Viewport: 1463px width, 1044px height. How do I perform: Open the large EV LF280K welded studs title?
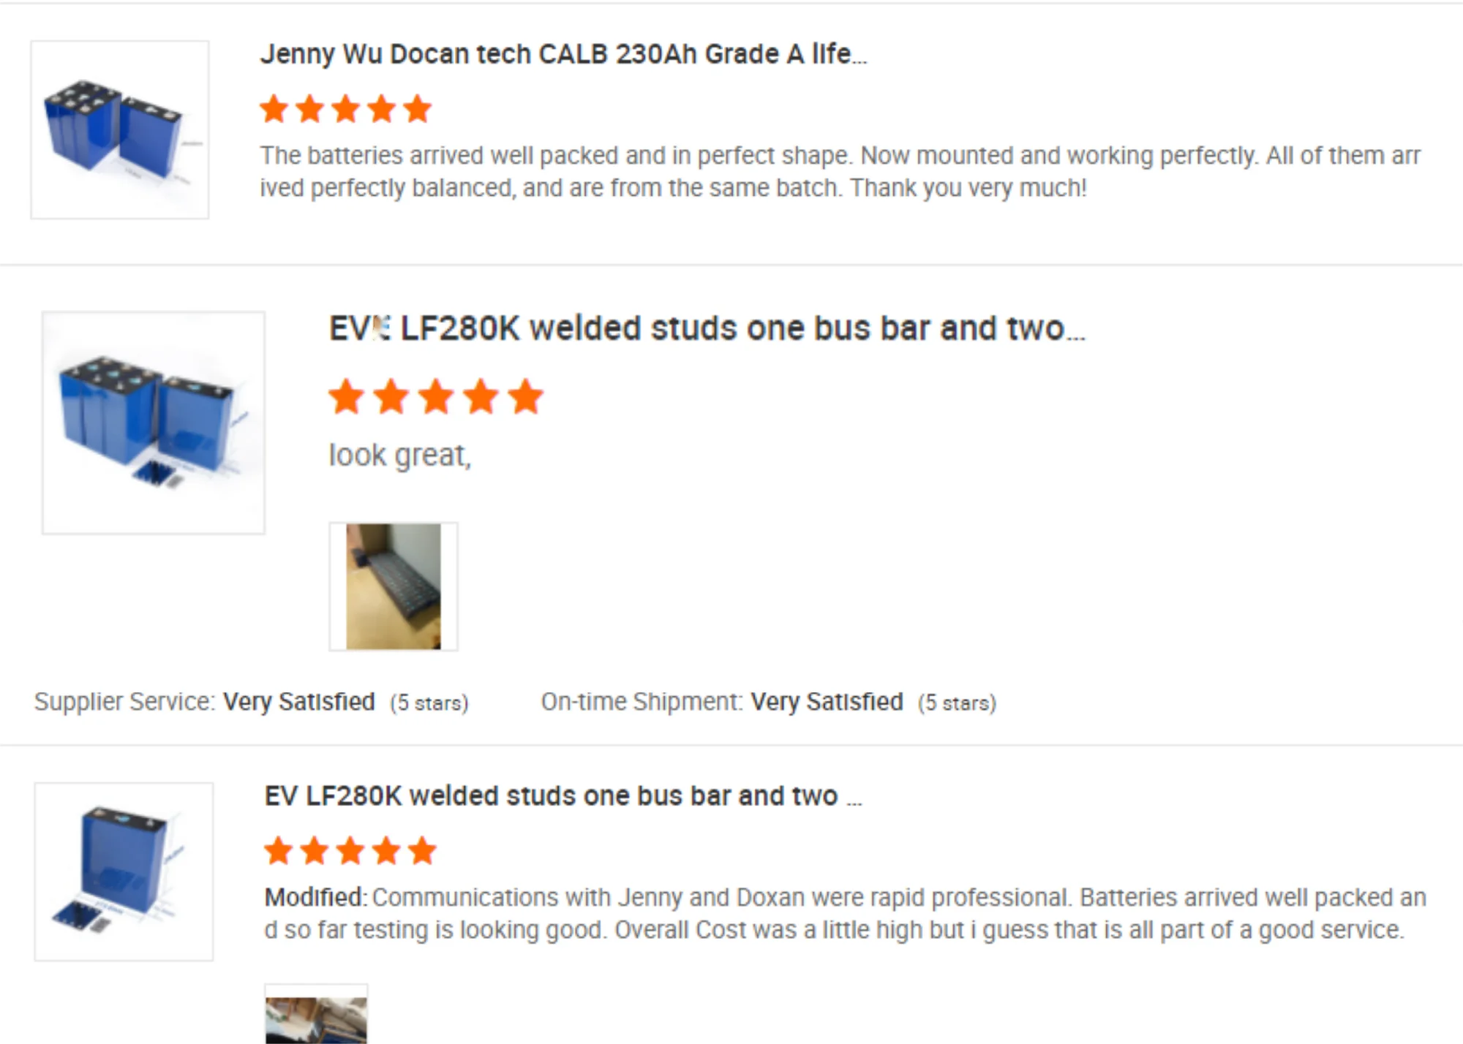[x=707, y=328]
